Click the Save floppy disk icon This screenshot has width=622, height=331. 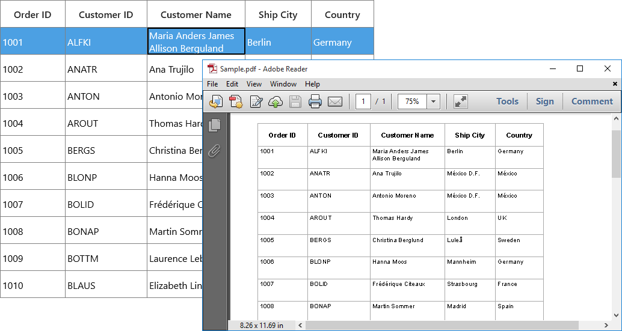[x=295, y=102]
